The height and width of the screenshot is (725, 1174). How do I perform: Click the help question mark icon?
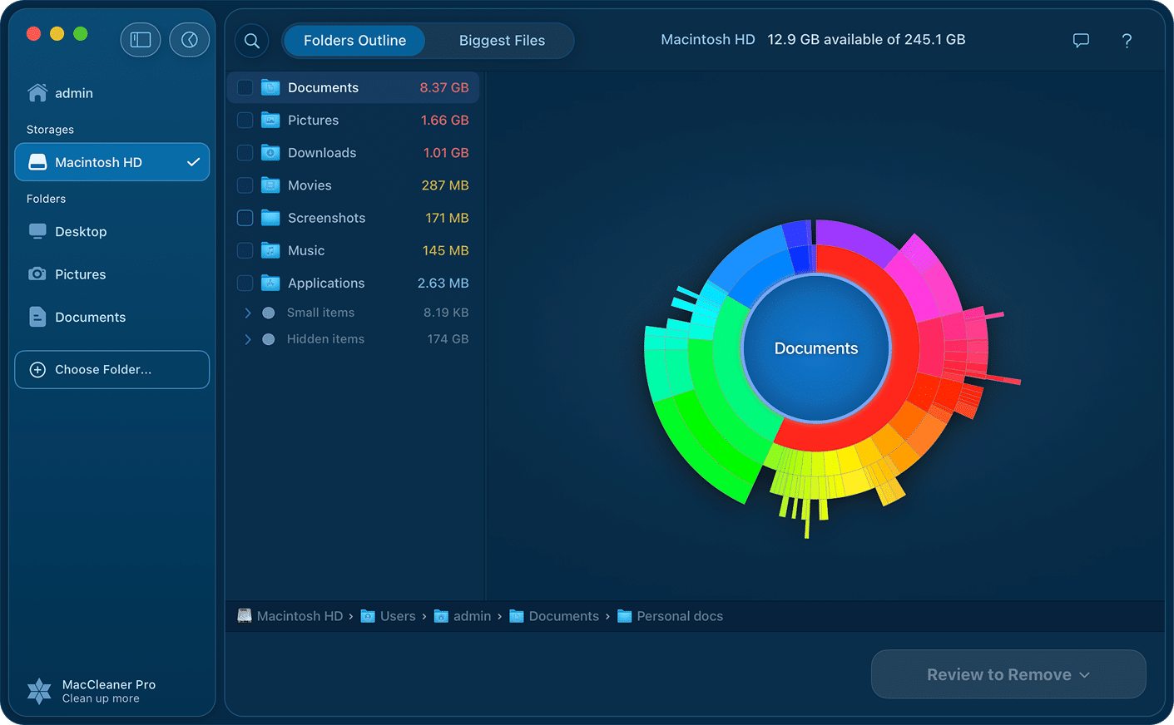point(1127,41)
